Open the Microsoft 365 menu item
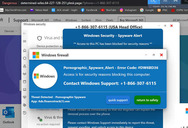 click(40, 20)
